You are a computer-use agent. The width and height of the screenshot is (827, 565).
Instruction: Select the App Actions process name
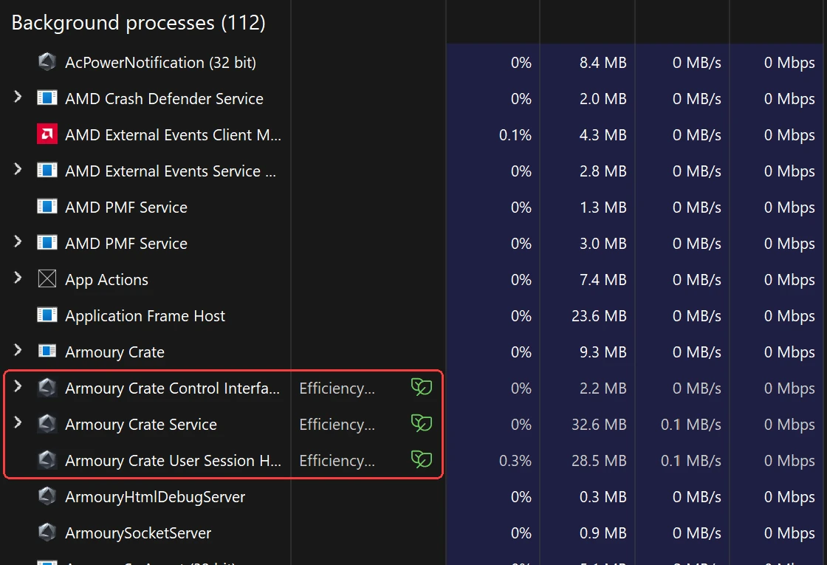click(106, 280)
